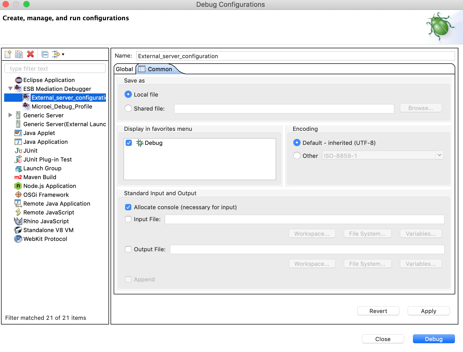Click the Output File path field

307,249
